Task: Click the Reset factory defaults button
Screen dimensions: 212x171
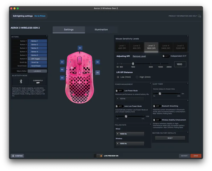Action: 170,138
